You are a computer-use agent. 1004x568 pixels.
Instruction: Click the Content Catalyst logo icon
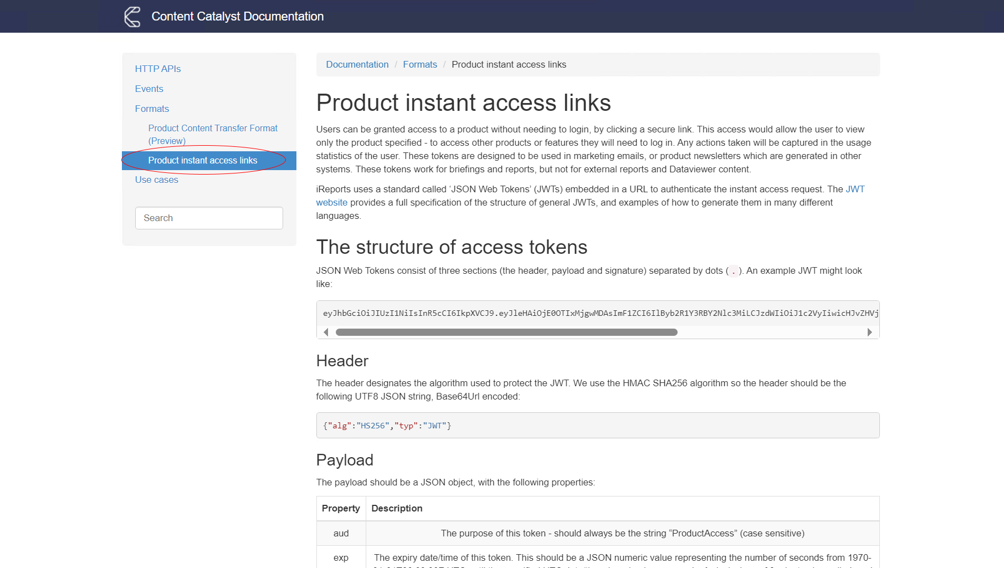[x=132, y=17]
